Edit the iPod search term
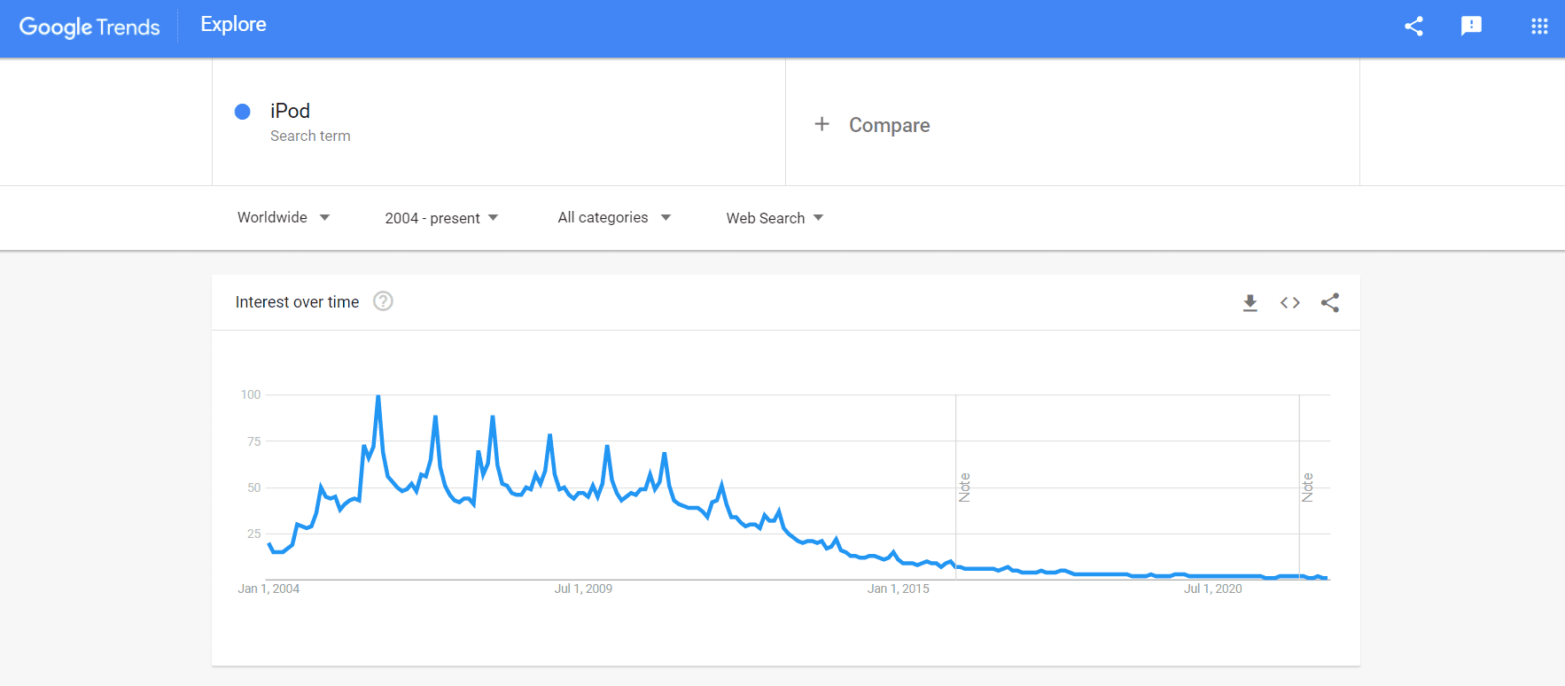Screen dimensions: 1565x686 [x=290, y=111]
